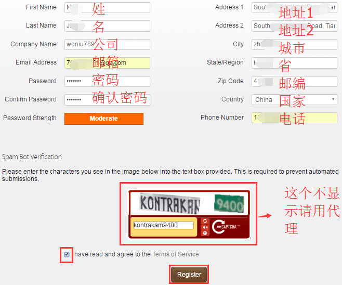Image resolution: width=342 pixels, height=285 pixels.
Task: Open the CAPTCHA help icon
Action: coord(204,233)
